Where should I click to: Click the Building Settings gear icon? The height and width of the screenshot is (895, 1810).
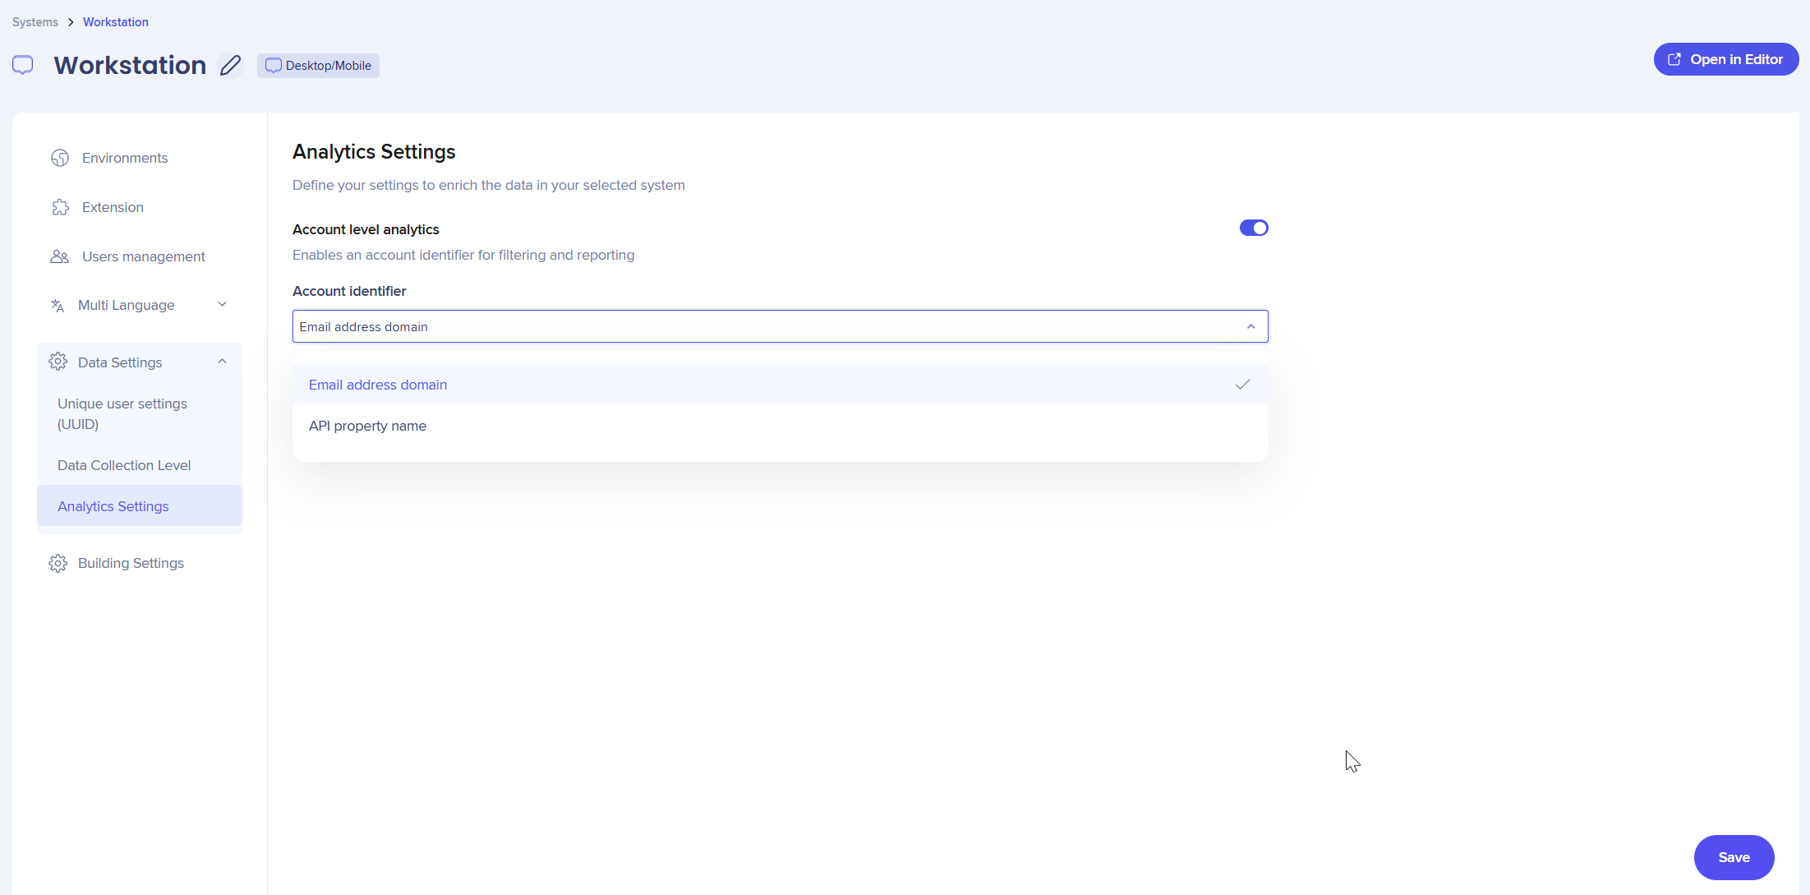[x=58, y=563]
